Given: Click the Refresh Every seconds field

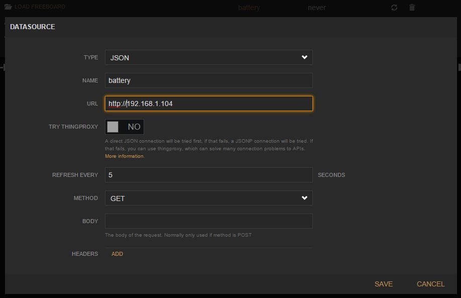Looking at the screenshot, I should (x=209, y=175).
